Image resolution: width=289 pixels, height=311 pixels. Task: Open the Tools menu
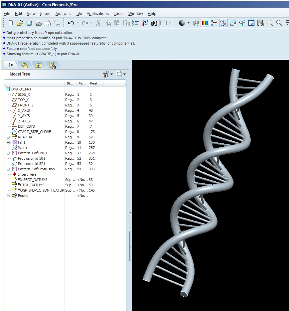(118, 14)
